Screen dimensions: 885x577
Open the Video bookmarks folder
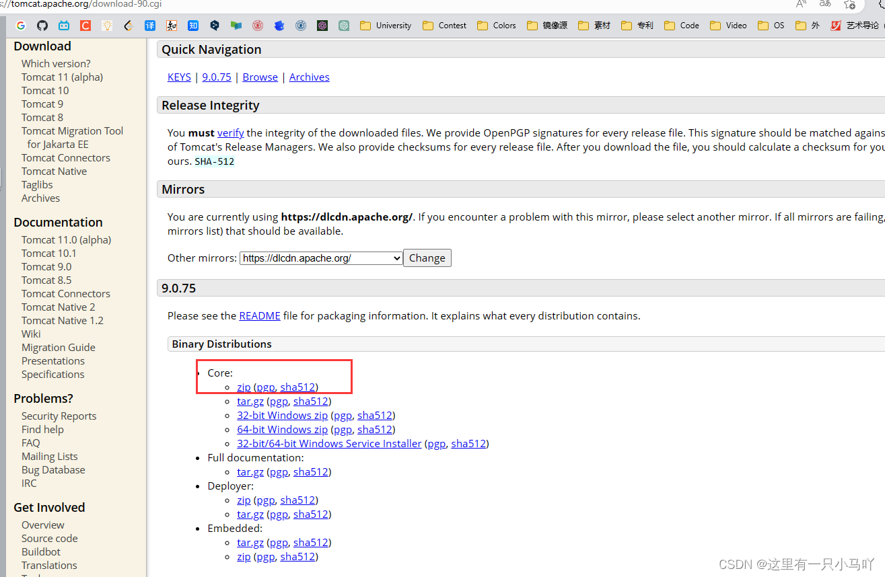coord(728,26)
